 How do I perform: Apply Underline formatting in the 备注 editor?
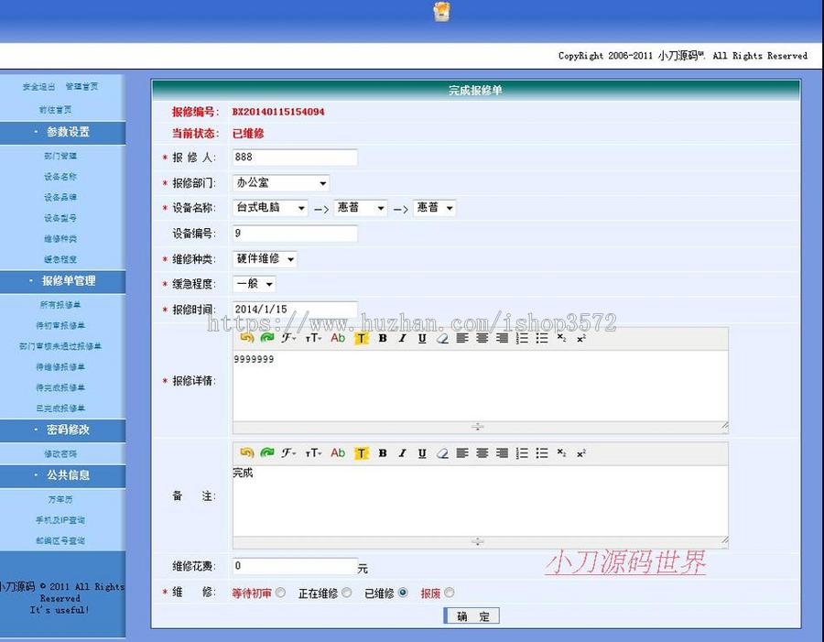click(x=424, y=452)
